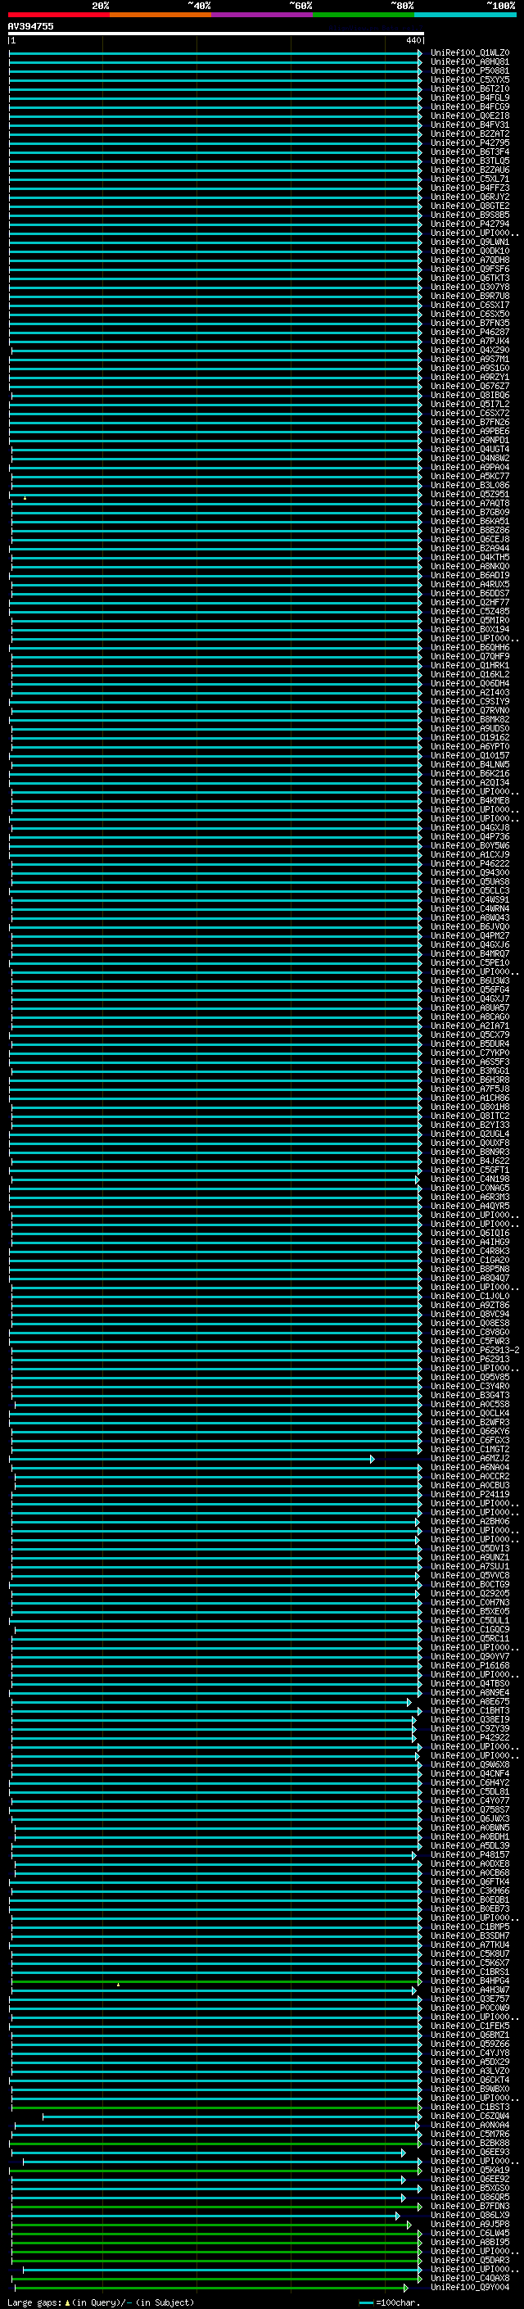Select label UniRef100_B3TLQ5
Viewport: 524px width, 2309px height.
click(469, 161)
